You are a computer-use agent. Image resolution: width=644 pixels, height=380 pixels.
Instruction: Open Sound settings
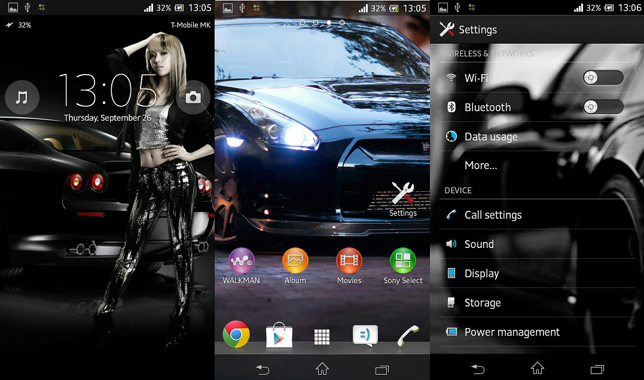click(537, 244)
